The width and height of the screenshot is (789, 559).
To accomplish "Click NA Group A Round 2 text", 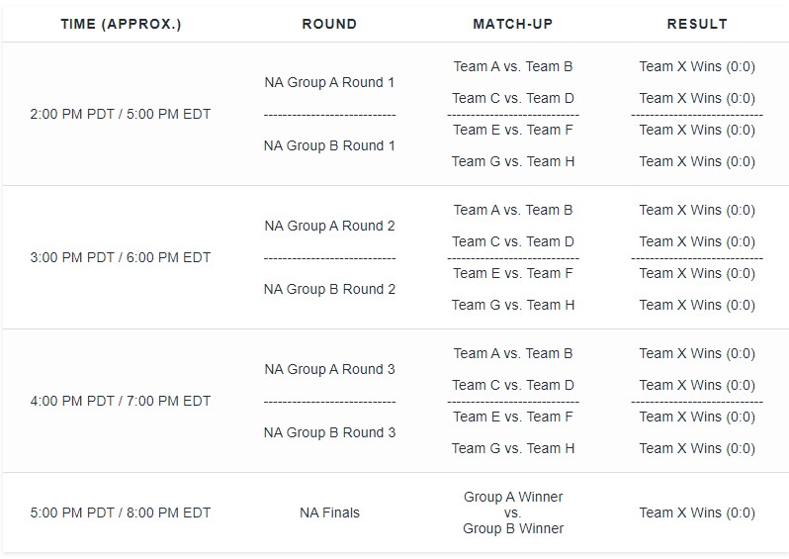I will (x=329, y=227).
